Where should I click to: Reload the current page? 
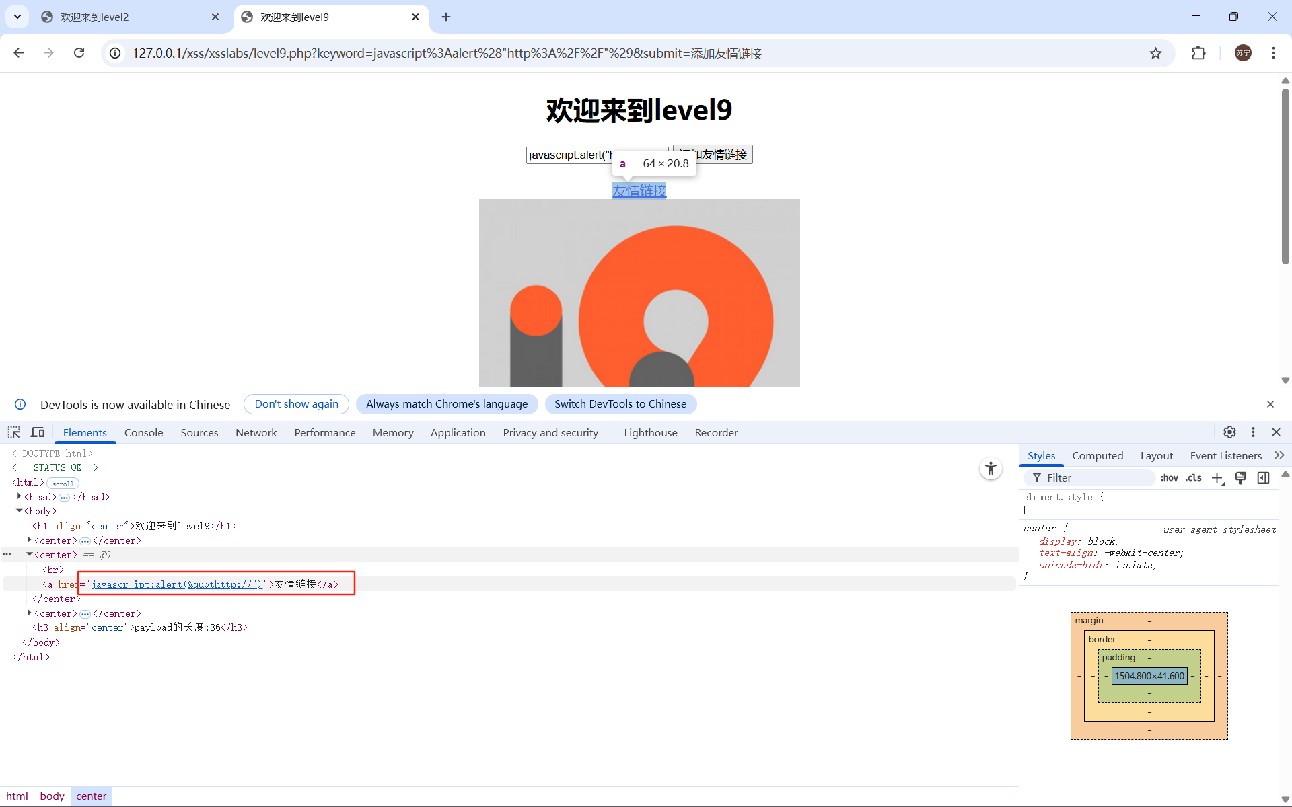coord(79,53)
